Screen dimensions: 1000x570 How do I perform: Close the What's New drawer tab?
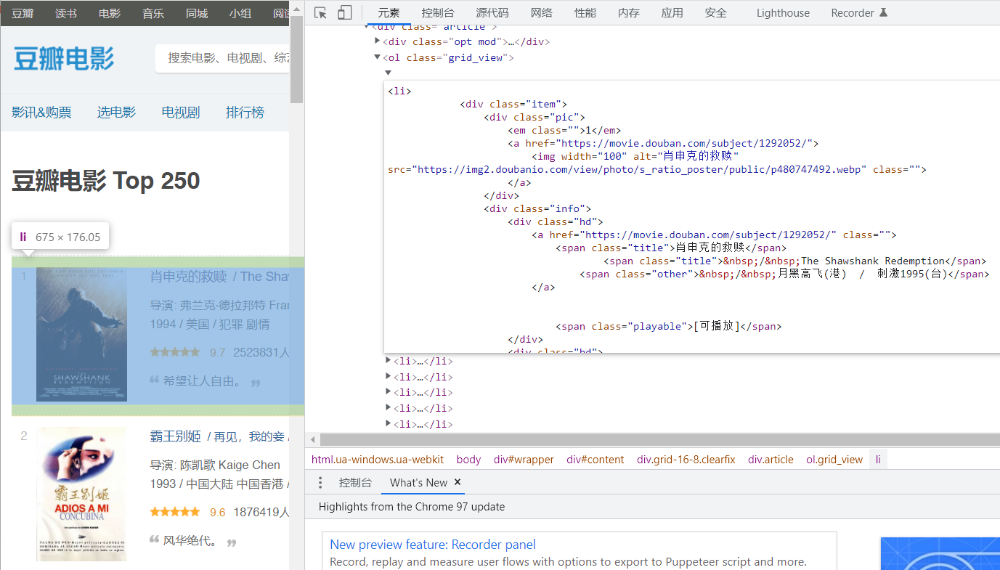click(458, 482)
